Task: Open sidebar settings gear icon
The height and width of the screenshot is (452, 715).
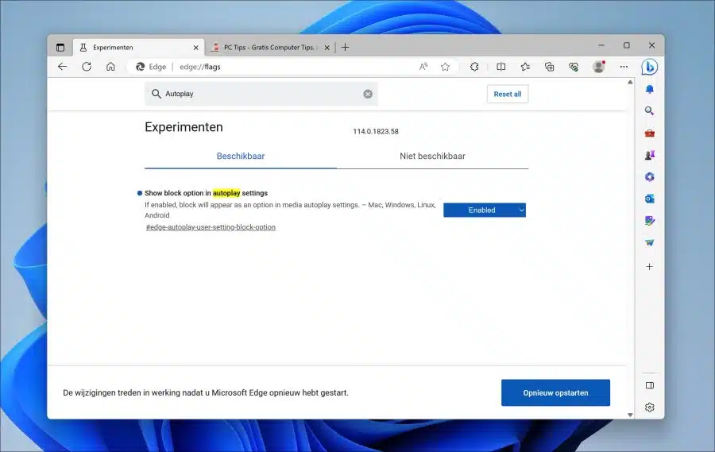Action: point(650,408)
